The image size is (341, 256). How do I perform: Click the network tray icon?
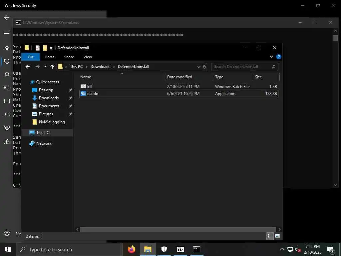(290, 249)
